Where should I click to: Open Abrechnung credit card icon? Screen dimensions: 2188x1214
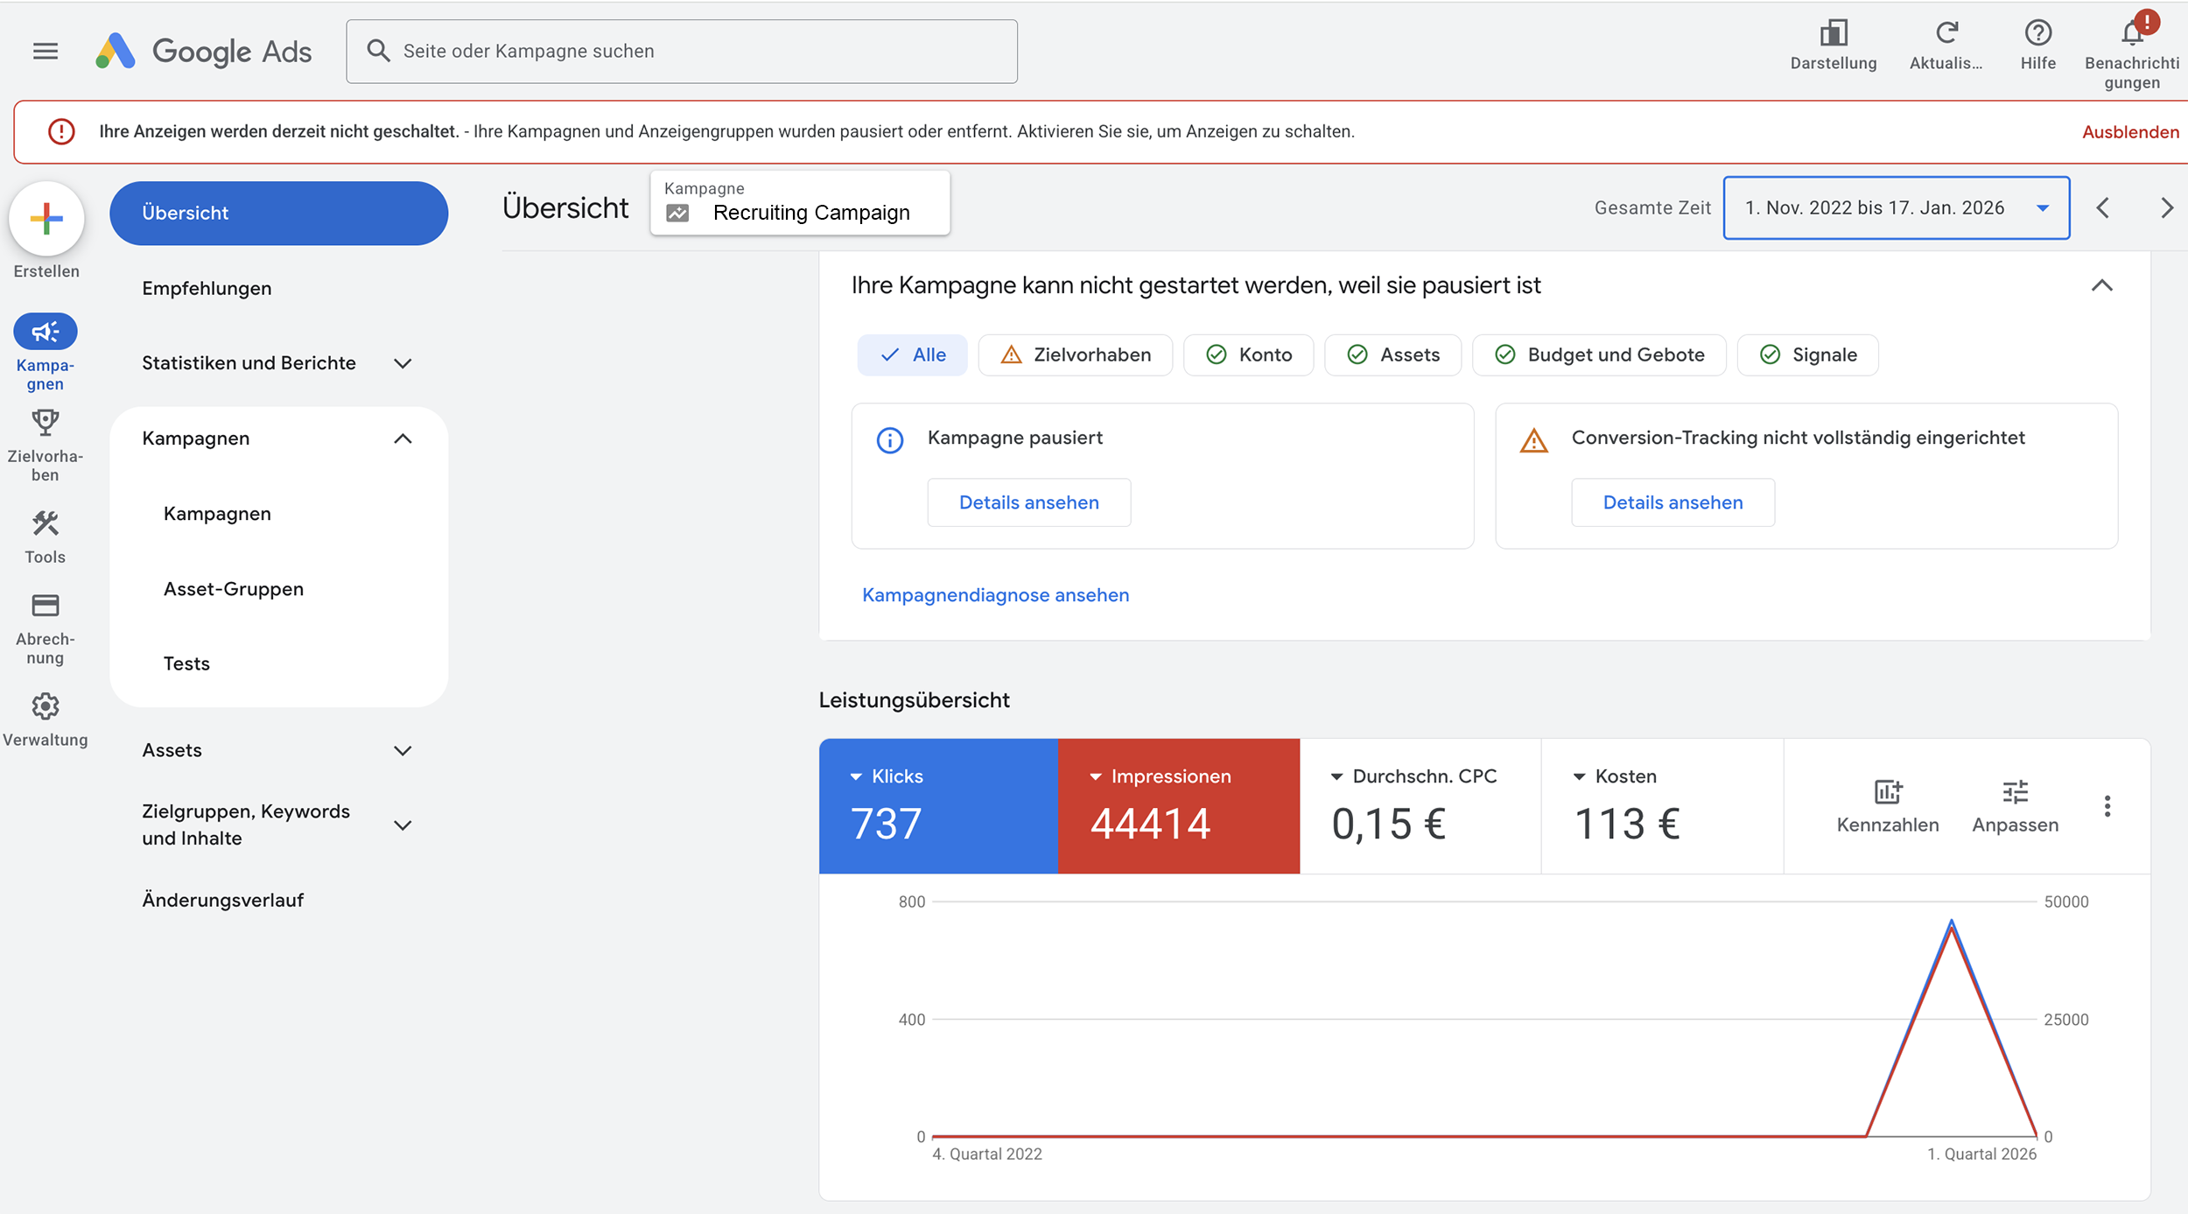point(45,606)
